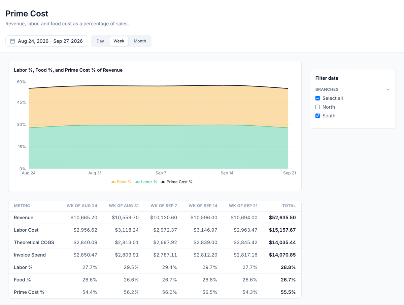
Task: Select the Theoretical COGS row label
Action: coord(34,242)
